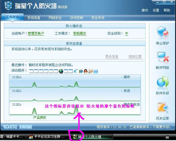Click the last blue window active program icon
Image resolution: width=176 pixels, height=141 pixels.
(x=96, y=71)
